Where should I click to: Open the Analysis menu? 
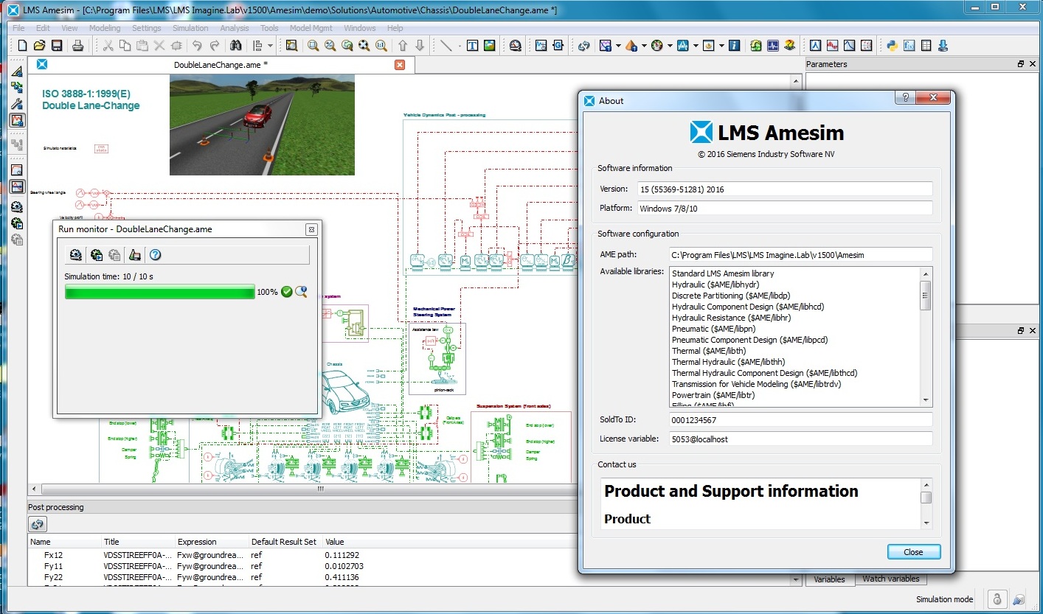[x=235, y=28]
